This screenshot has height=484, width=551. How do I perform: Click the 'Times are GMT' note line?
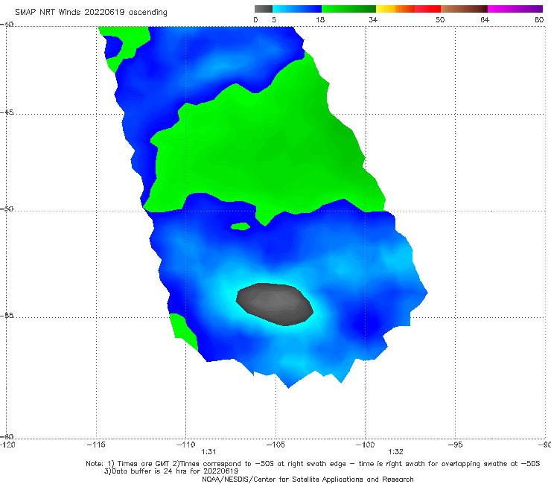(313, 464)
